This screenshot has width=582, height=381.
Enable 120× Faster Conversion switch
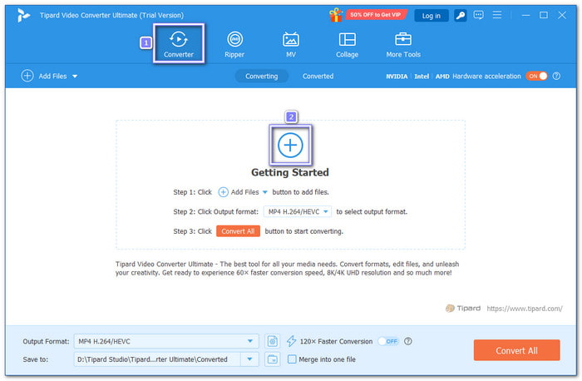[x=388, y=341]
